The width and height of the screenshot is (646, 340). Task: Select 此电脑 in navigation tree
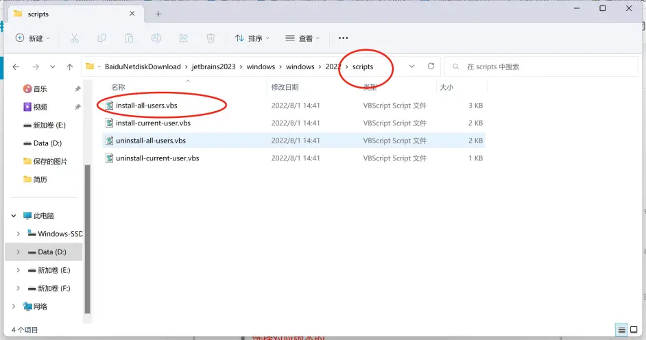(x=38, y=216)
